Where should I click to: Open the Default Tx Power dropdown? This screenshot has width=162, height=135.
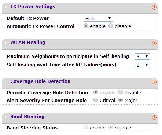pyautogui.click(x=98, y=18)
